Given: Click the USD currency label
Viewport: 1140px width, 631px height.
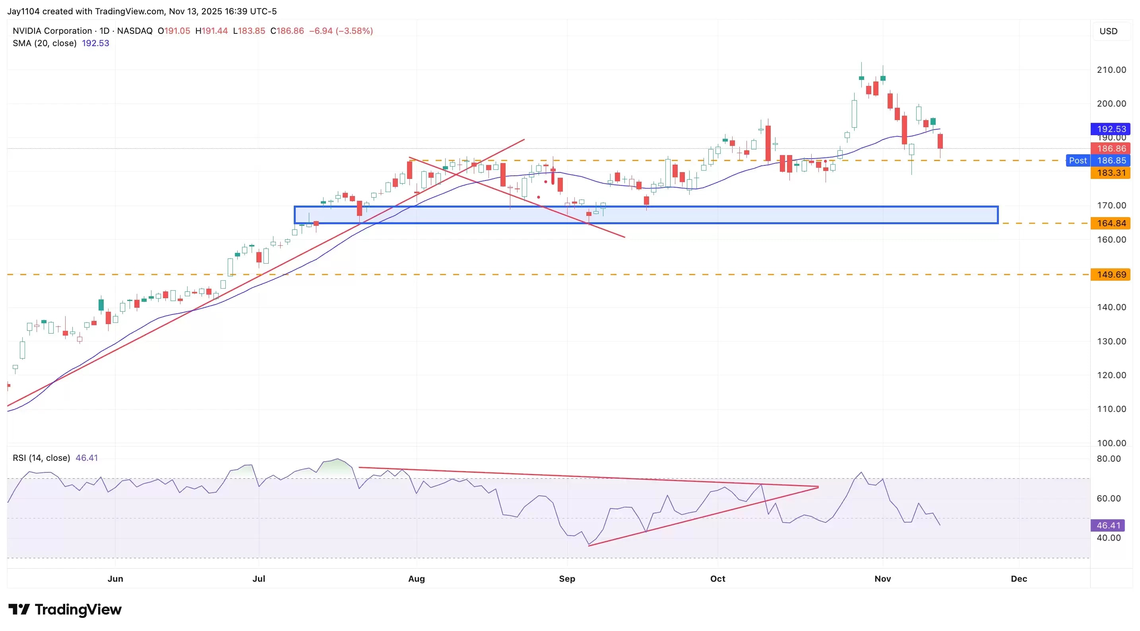Looking at the screenshot, I should click(1108, 31).
